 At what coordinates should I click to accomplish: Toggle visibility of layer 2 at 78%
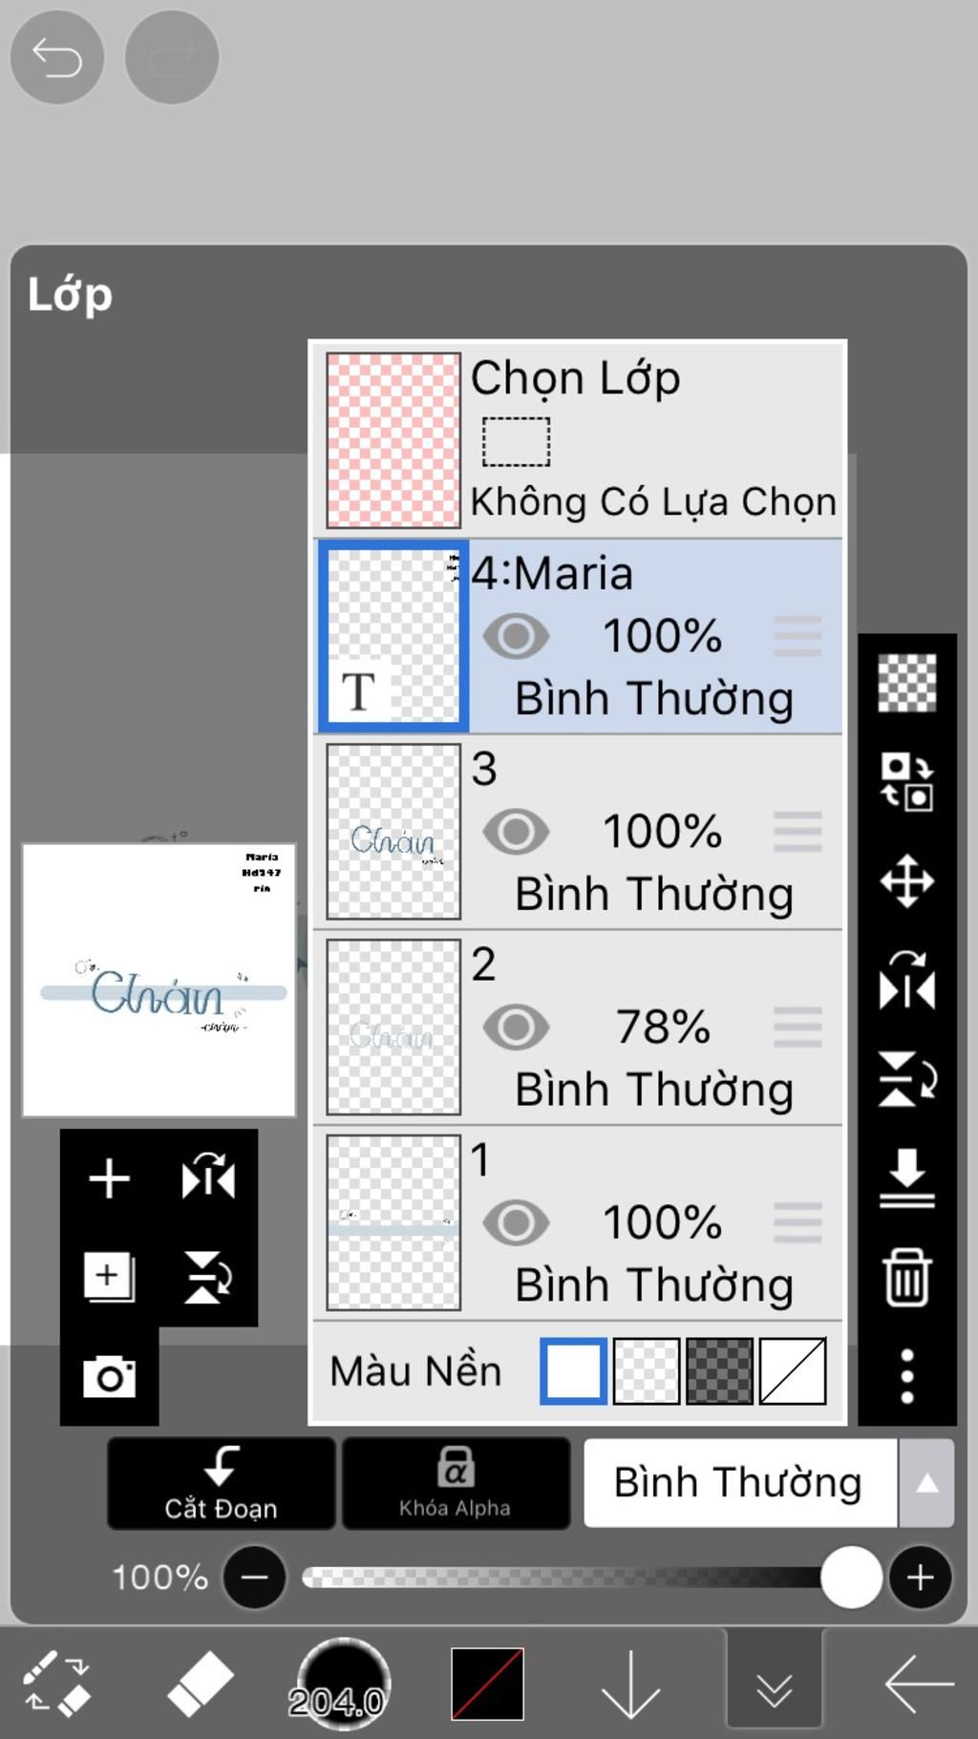click(x=516, y=1028)
